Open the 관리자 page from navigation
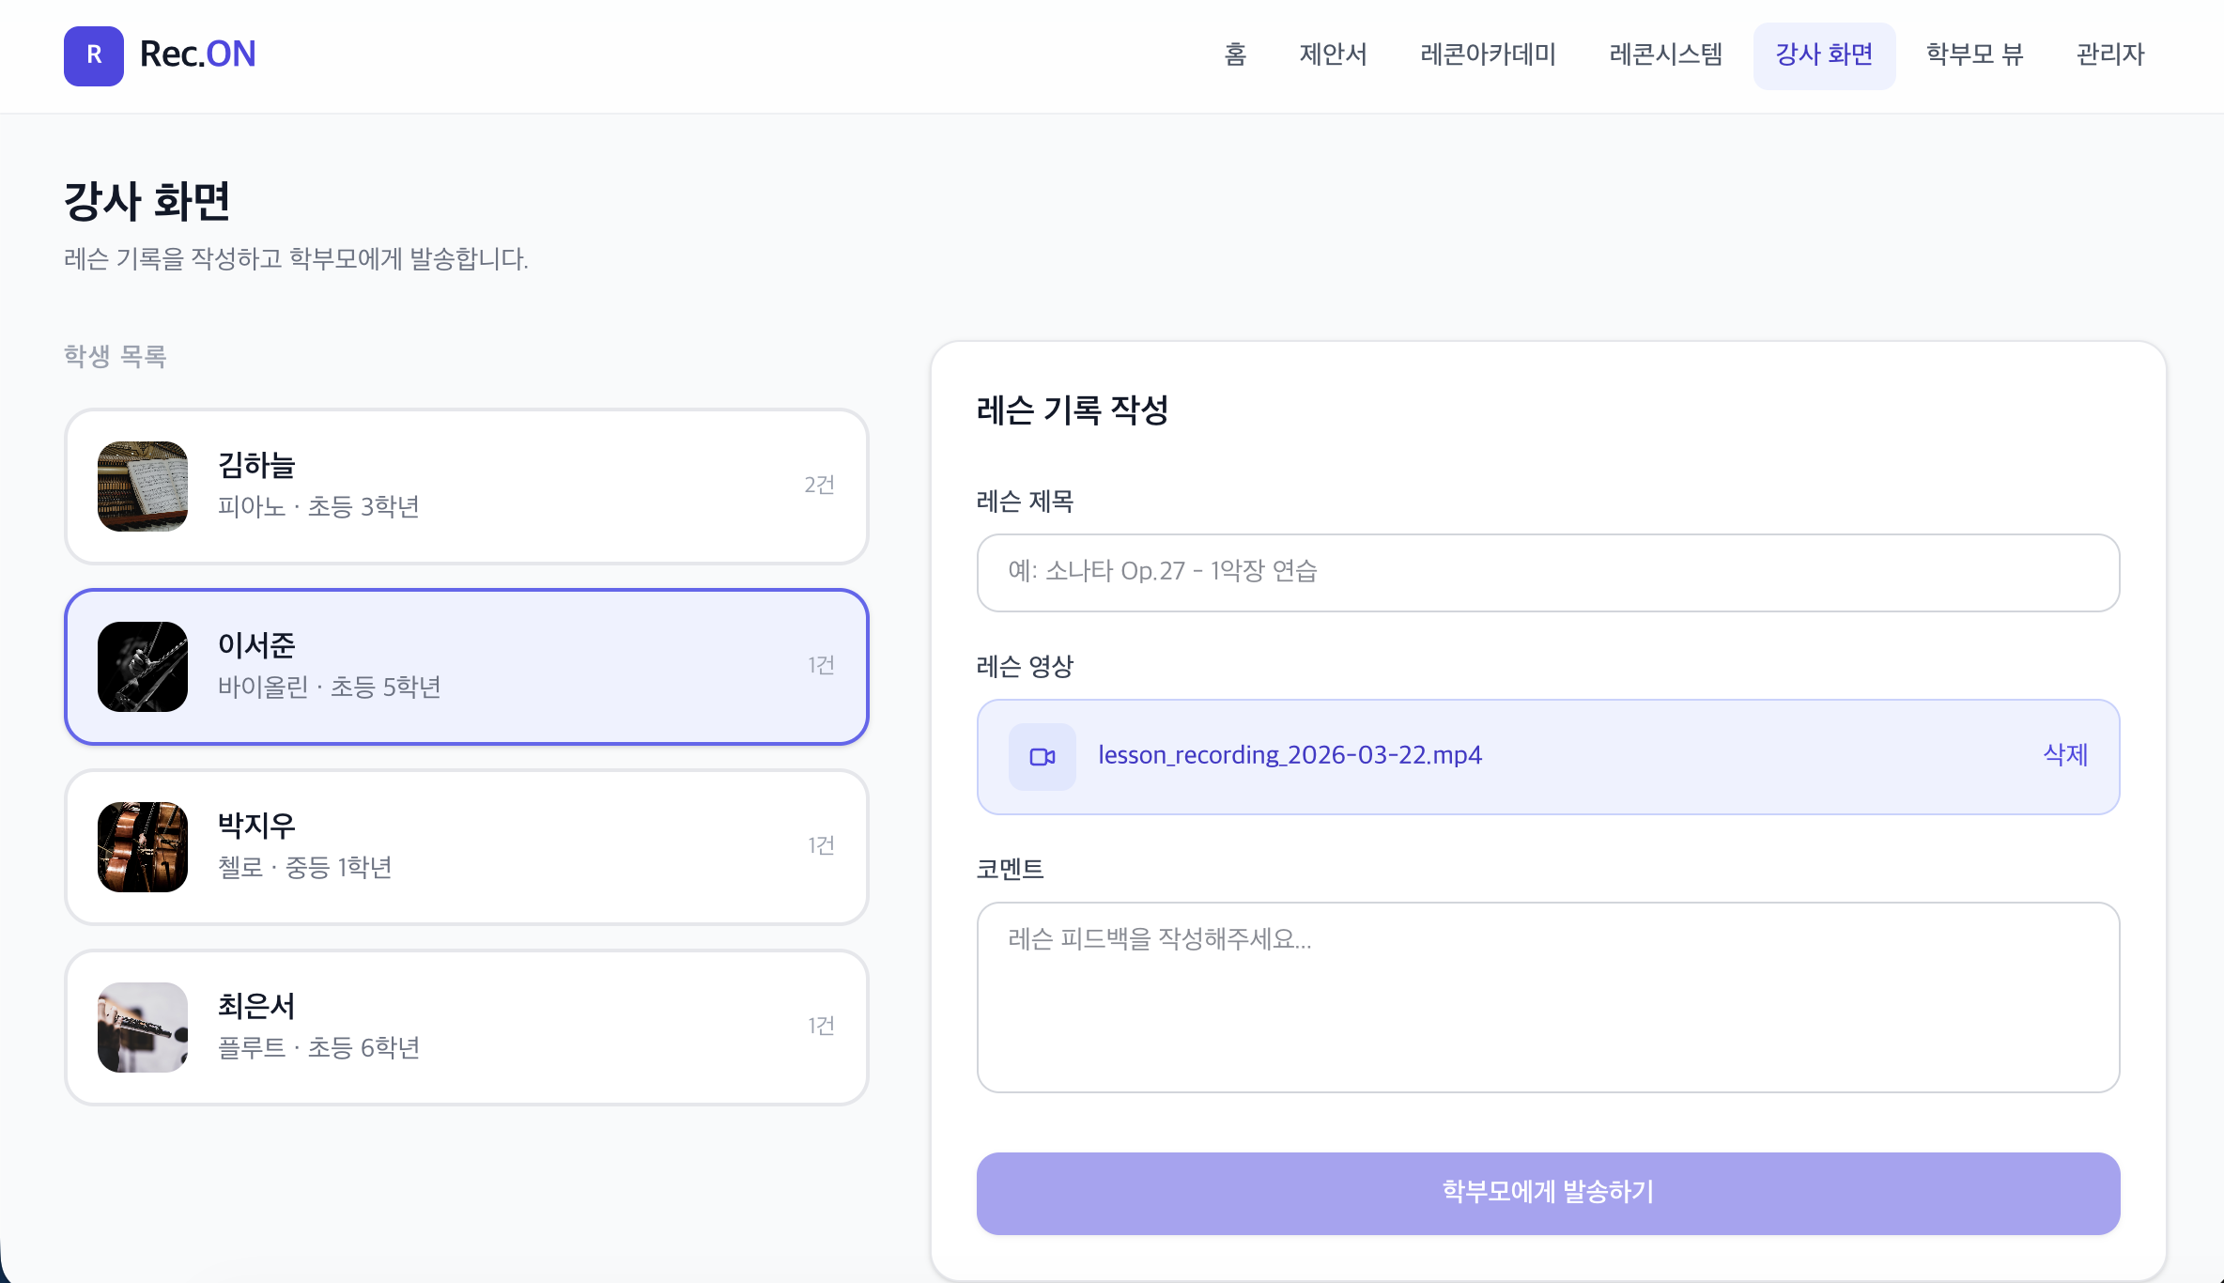 click(2110, 54)
